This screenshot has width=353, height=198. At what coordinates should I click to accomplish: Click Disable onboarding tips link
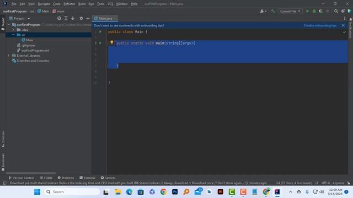pyautogui.click(x=320, y=26)
